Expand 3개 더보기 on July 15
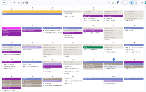146x92 pixels. click(46, 57)
